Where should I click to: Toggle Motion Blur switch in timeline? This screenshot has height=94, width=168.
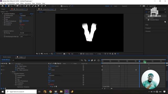[95, 60]
